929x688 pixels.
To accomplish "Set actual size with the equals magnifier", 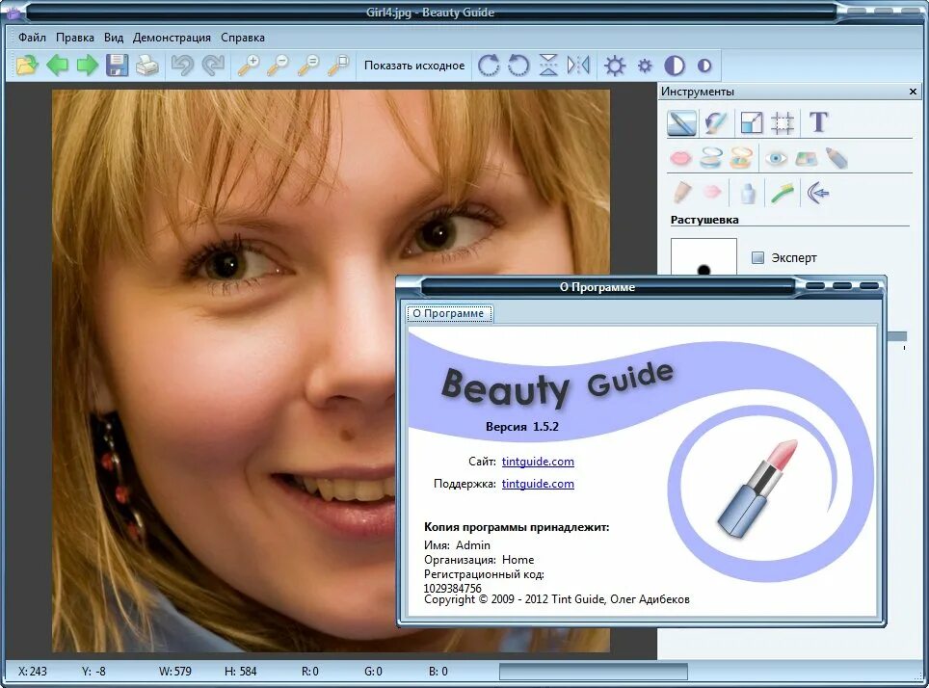I will click(308, 66).
